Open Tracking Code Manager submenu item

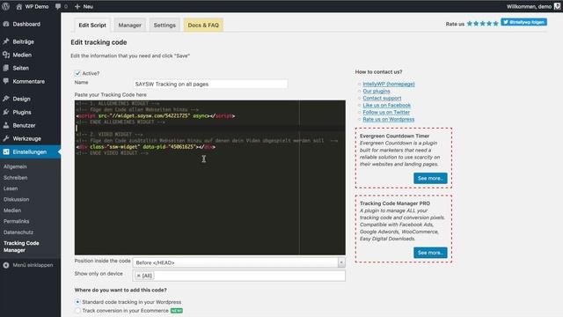coord(21,247)
